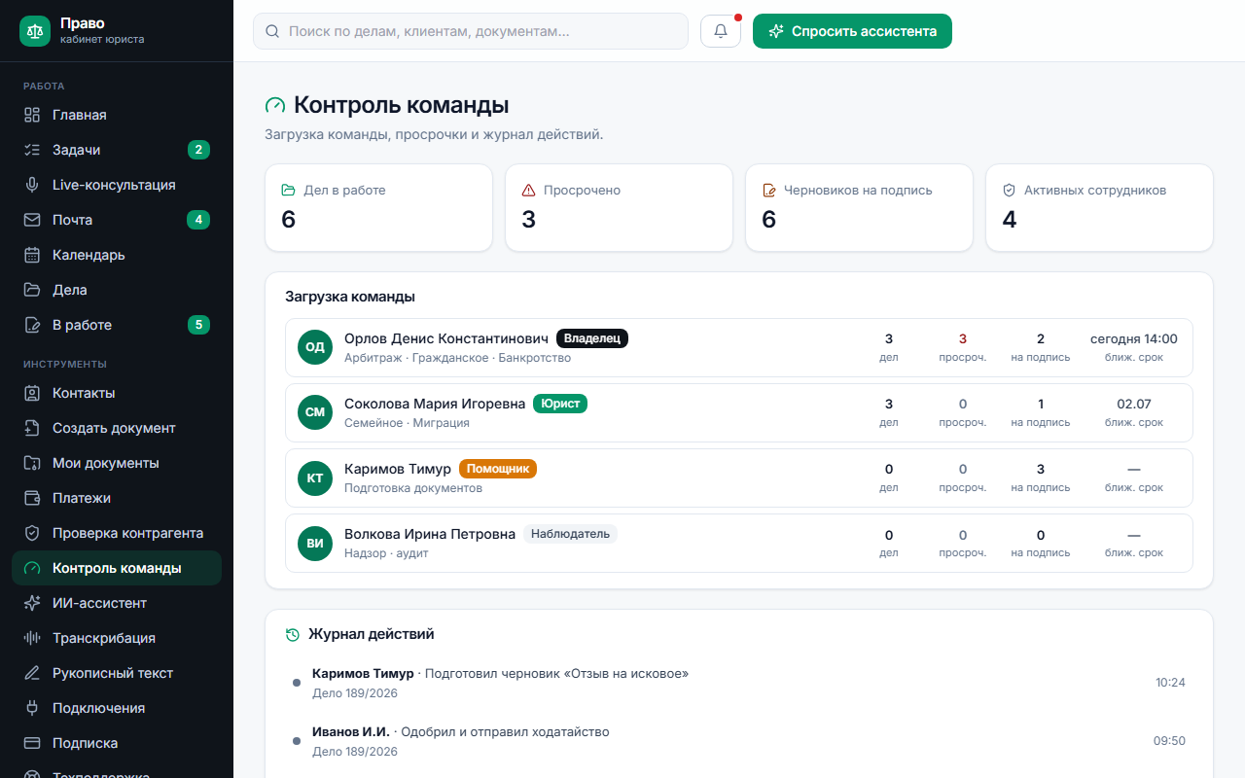Click Загрузка команды heading
Viewport: 1245px width, 778px height.
[x=350, y=297]
